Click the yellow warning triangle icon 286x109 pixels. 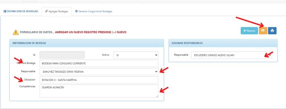(x=16, y=32)
